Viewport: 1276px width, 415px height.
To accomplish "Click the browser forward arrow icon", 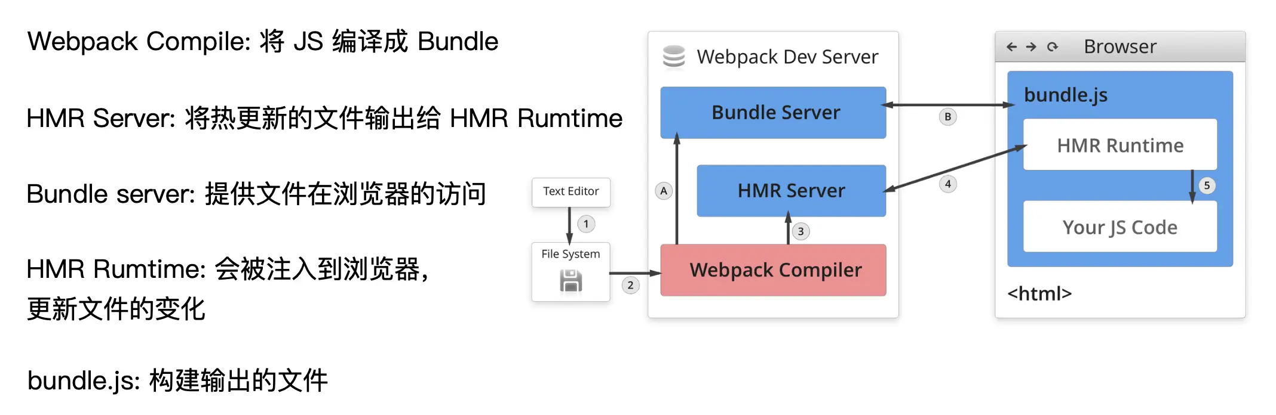I will (1032, 47).
